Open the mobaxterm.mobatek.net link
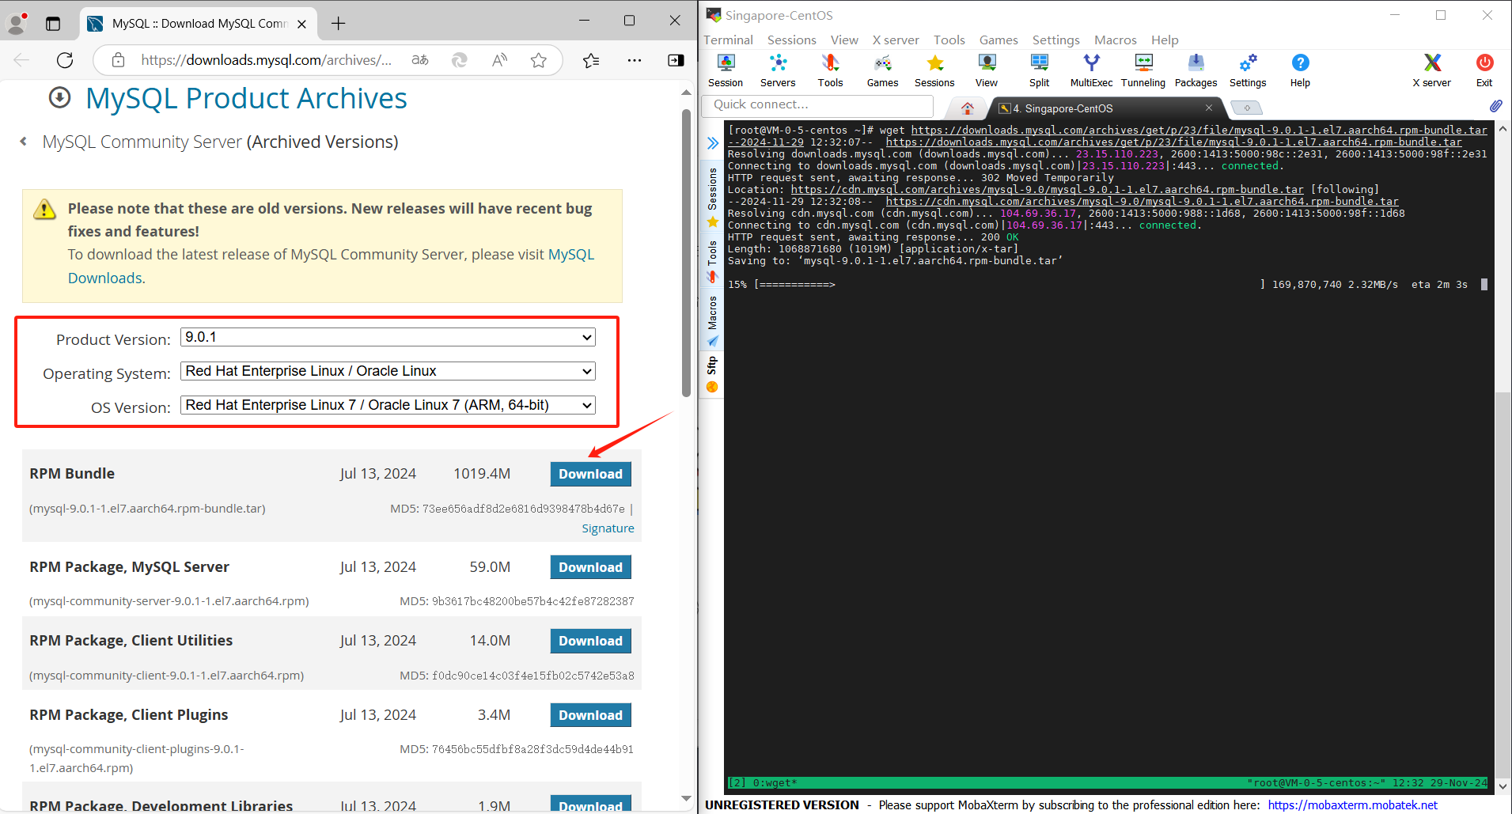1512x814 pixels. tap(1352, 805)
